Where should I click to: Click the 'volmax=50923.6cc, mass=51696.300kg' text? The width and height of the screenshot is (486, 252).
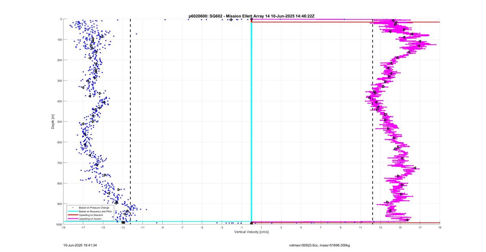click(319, 245)
